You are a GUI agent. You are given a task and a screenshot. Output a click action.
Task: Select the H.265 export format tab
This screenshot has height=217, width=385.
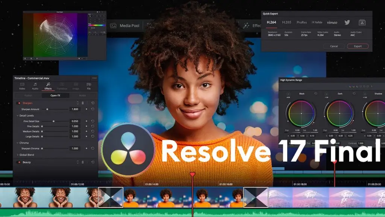tap(287, 22)
